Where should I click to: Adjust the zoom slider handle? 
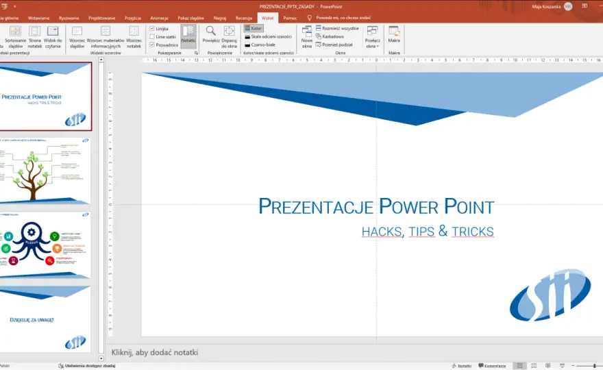tap(595, 366)
